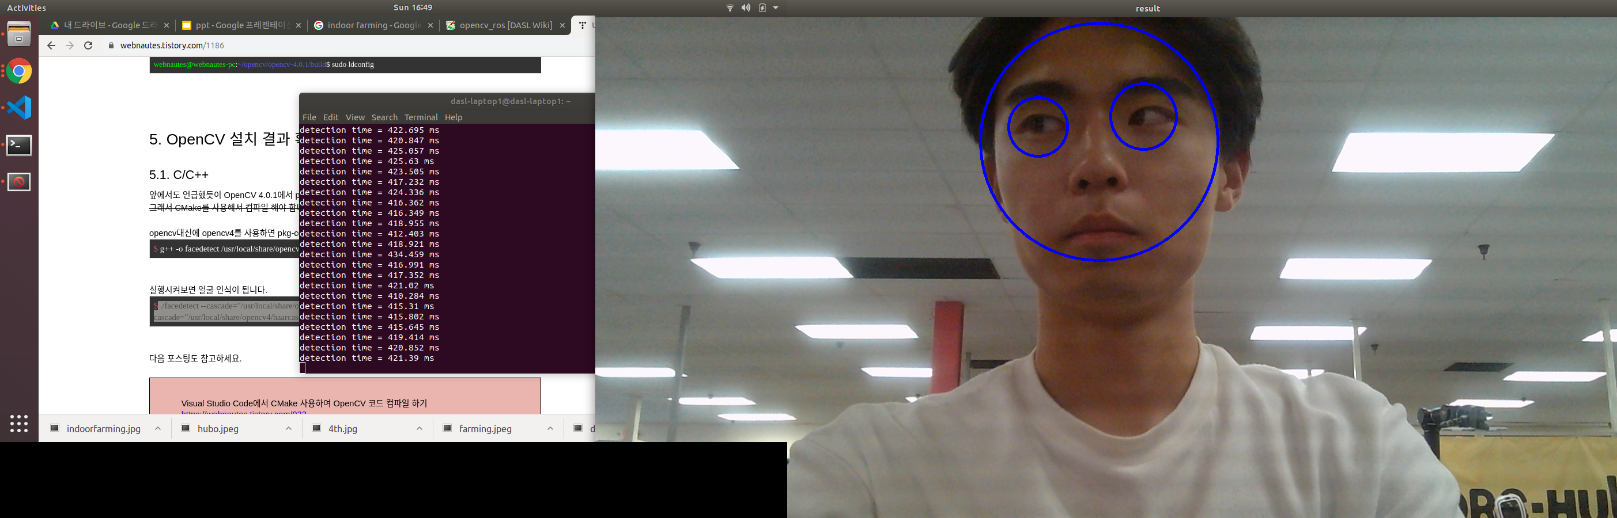Check the battery icon in top bar

(x=762, y=7)
